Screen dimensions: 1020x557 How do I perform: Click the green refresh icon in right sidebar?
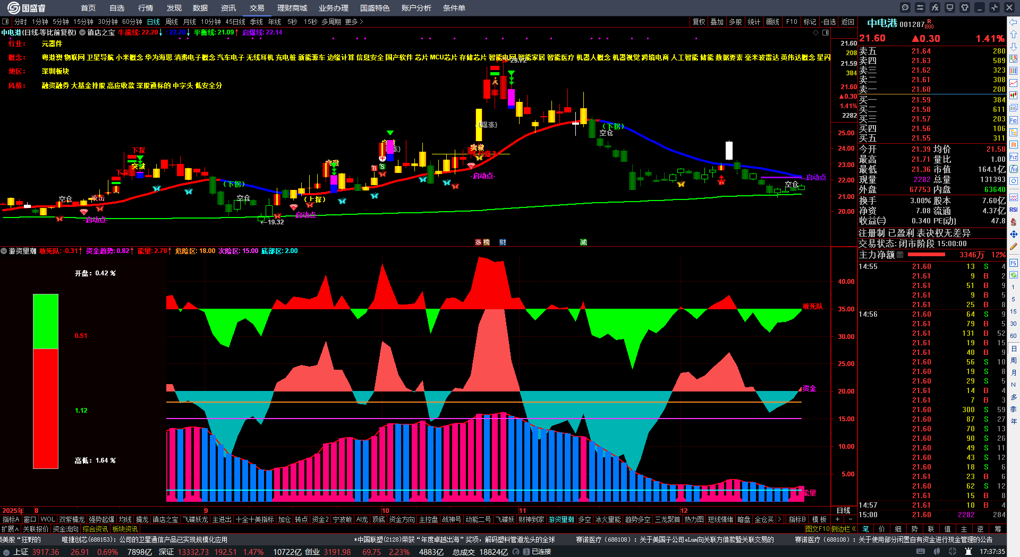1014,275
